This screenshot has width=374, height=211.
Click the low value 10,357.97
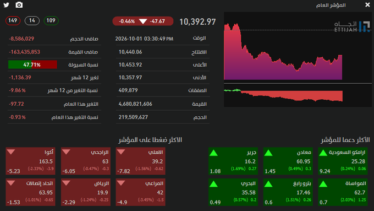(x=130, y=78)
